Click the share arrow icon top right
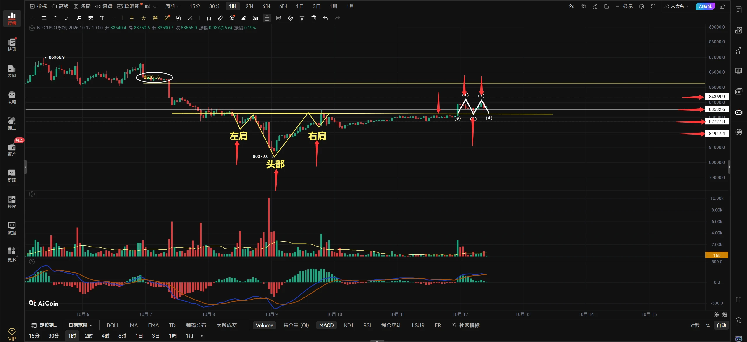The image size is (747, 342). [722, 6]
